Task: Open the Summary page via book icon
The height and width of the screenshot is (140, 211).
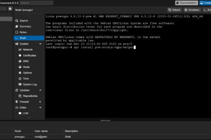Action: point(17,27)
